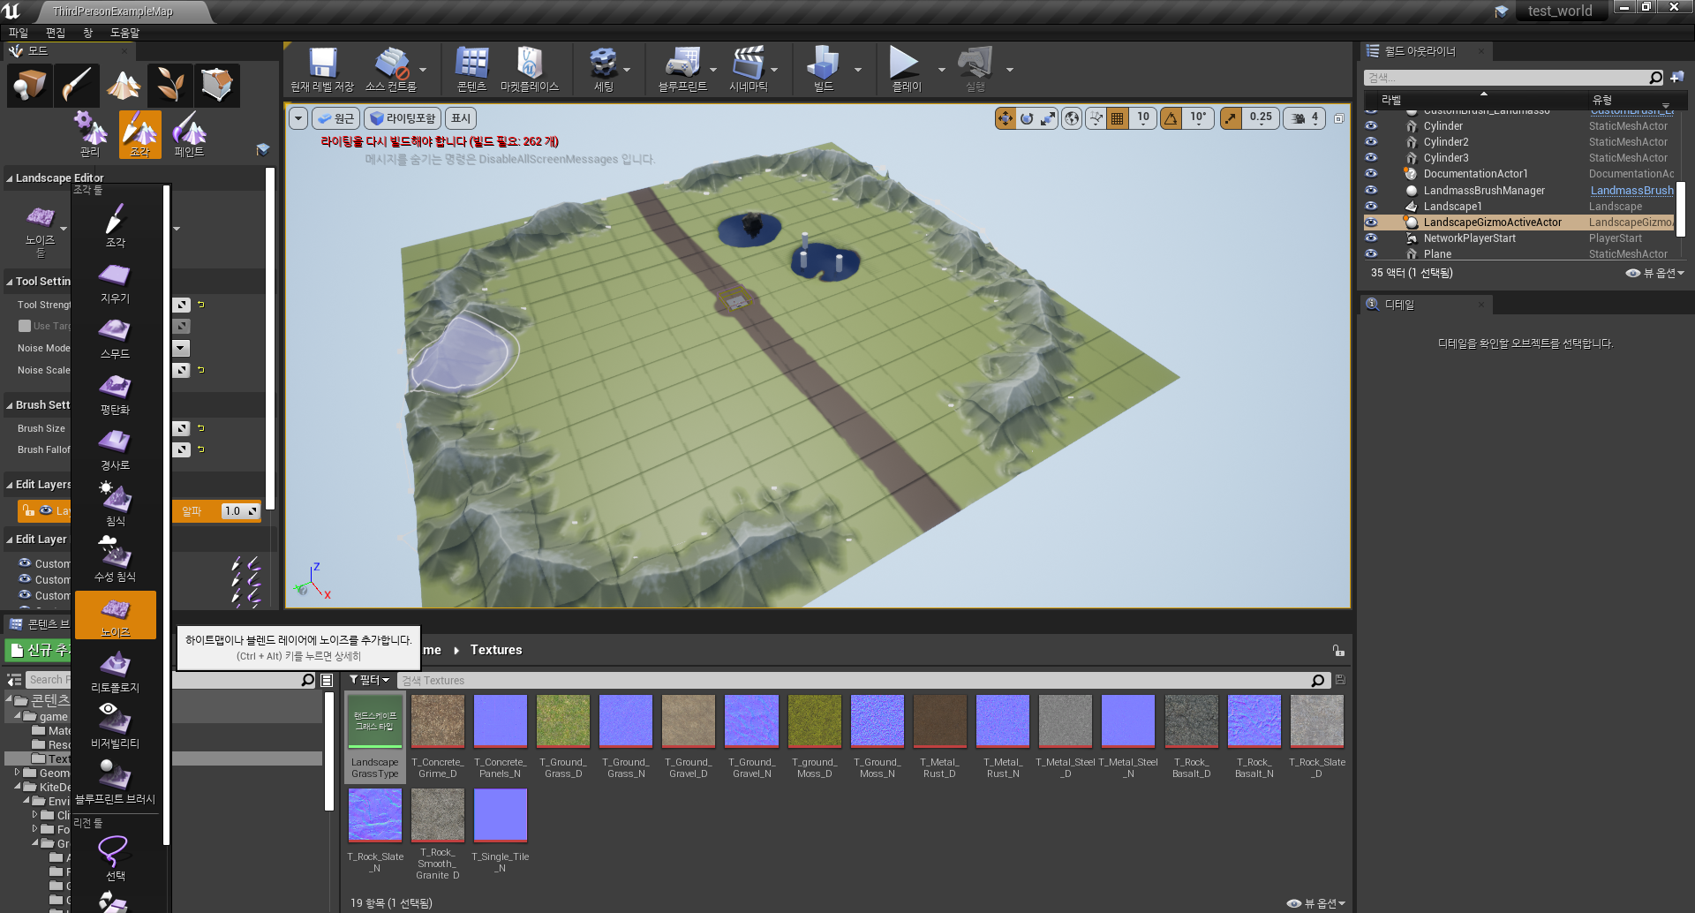Image resolution: width=1695 pixels, height=913 pixels.
Task: Switch to Geometry editing mode icon
Action: (217, 86)
